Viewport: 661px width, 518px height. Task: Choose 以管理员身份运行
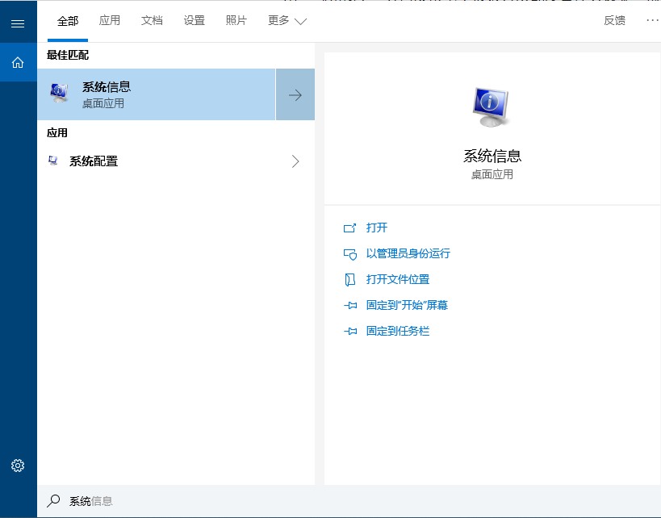pyautogui.click(x=408, y=253)
